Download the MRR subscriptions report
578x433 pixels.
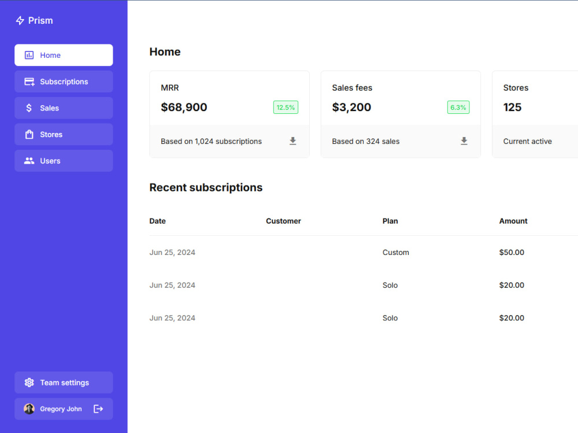tap(292, 141)
